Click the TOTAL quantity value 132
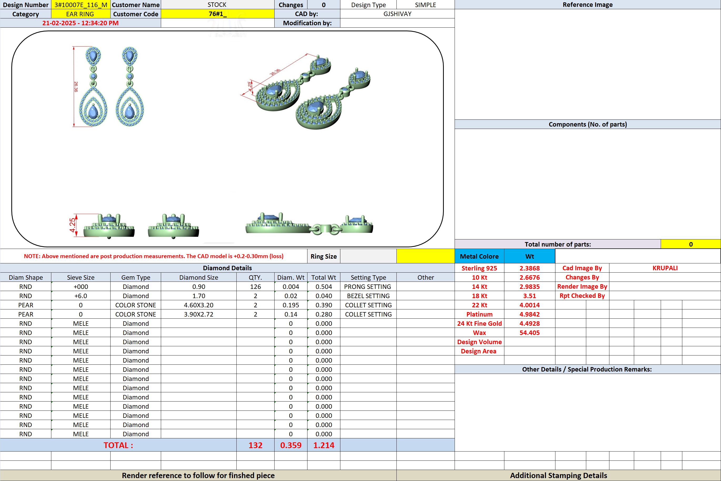Viewport: 721px width, 481px height. [x=255, y=445]
